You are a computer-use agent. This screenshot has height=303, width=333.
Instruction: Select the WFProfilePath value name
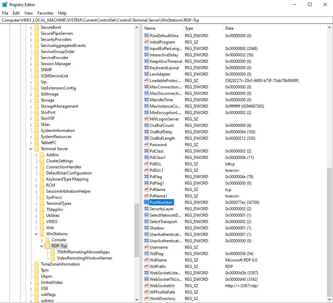[x=163, y=292]
